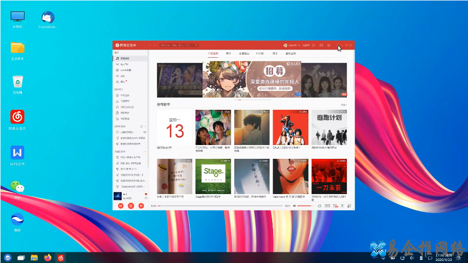Open the skin theme shirt icon
The height and width of the screenshot is (263, 468).
(x=314, y=45)
